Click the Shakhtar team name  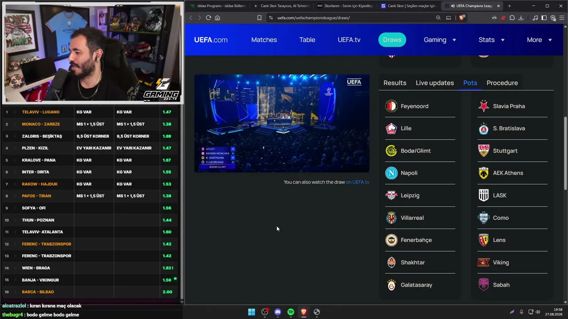point(413,262)
